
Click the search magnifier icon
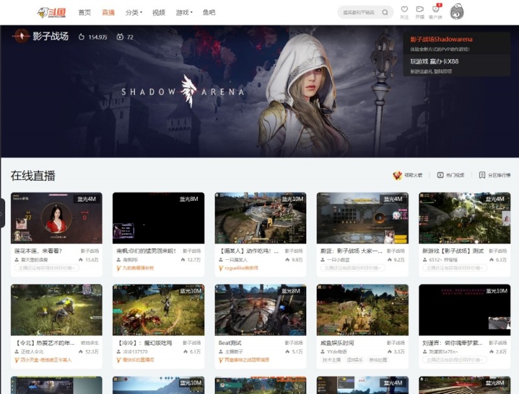pyautogui.click(x=385, y=12)
